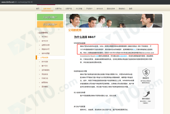170x114 pixels.
Task: Click the 公司的优势 page heading
Action: click(x=75, y=30)
